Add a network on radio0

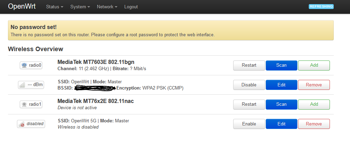tap(314, 65)
